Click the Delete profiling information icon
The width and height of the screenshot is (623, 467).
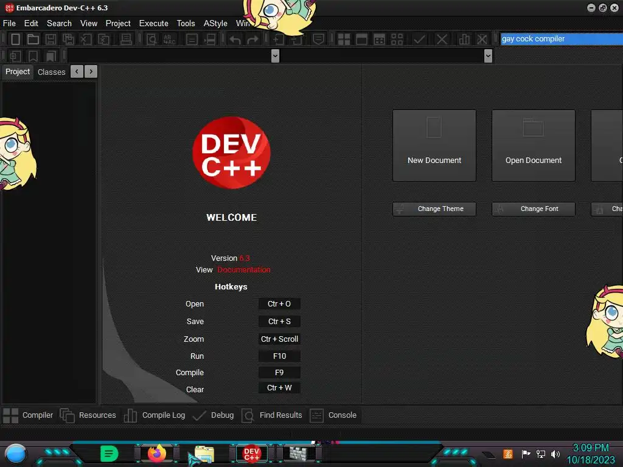pyautogui.click(x=482, y=40)
